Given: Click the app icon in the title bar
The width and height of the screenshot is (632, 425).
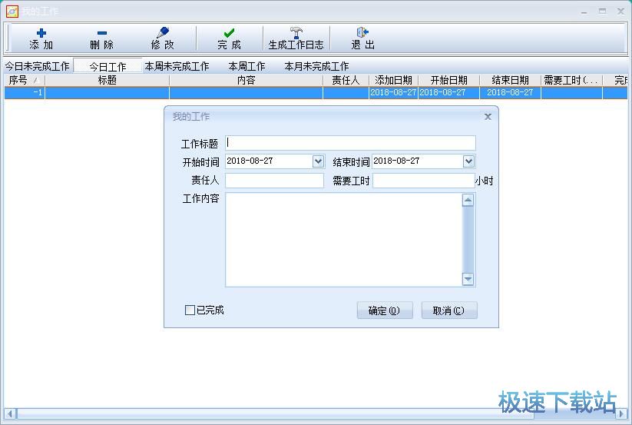Looking at the screenshot, I should pyautogui.click(x=12, y=12).
